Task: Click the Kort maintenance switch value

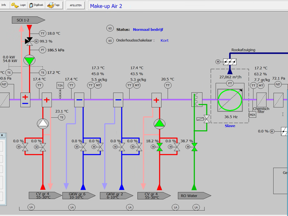Action: coord(164,41)
